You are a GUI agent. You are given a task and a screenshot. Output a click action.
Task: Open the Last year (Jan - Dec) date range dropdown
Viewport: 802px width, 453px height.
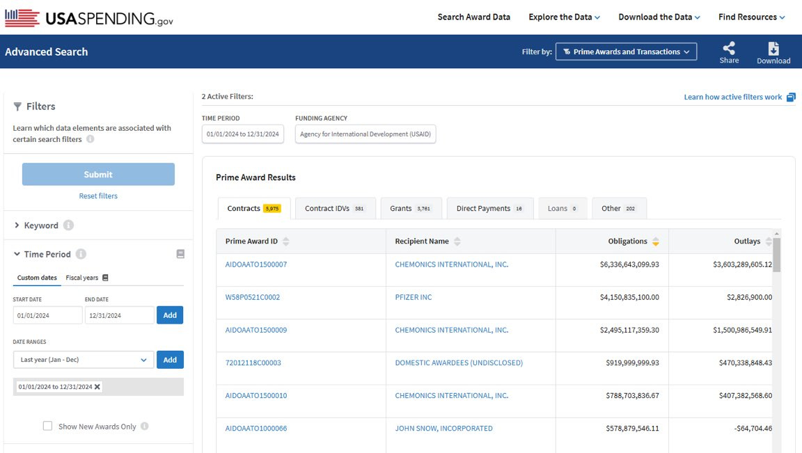click(x=84, y=360)
